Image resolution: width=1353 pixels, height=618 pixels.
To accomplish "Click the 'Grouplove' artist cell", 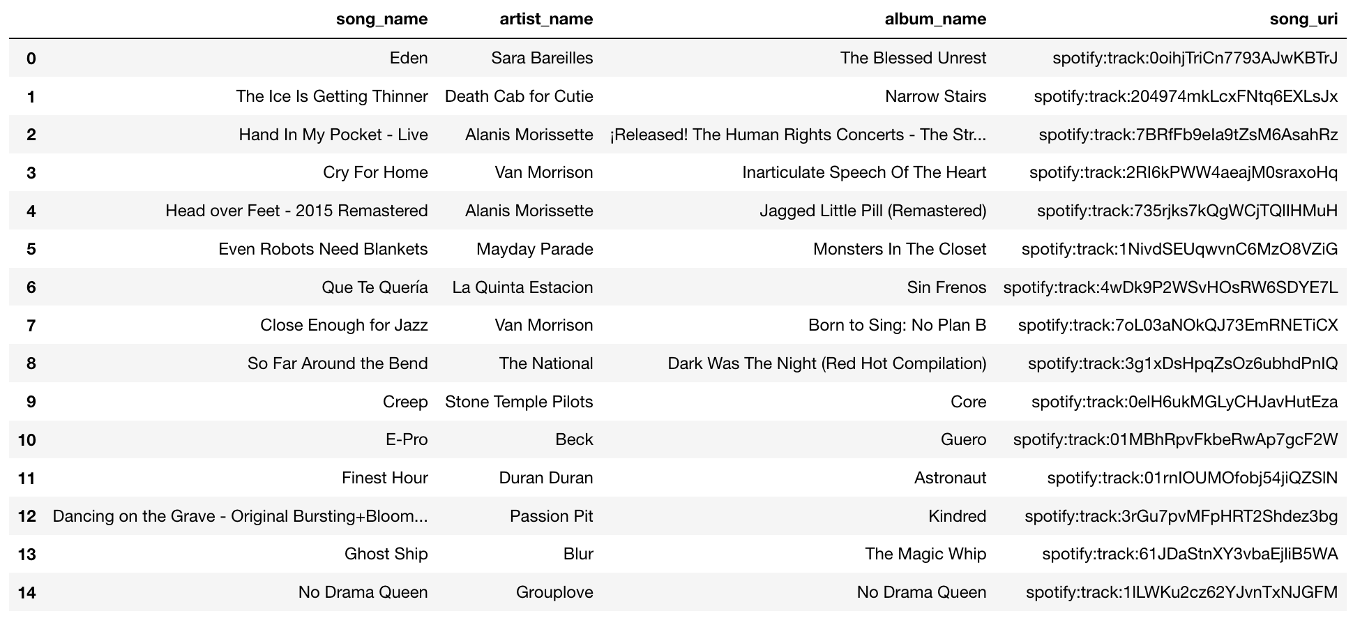I will [x=554, y=592].
